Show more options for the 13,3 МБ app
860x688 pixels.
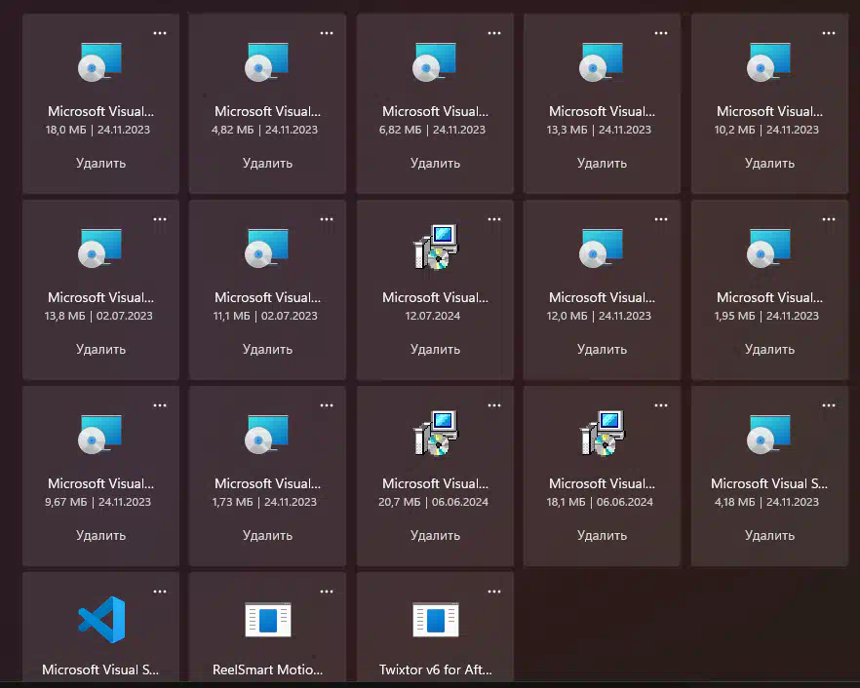pyautogui.click(x=661, y=33)
